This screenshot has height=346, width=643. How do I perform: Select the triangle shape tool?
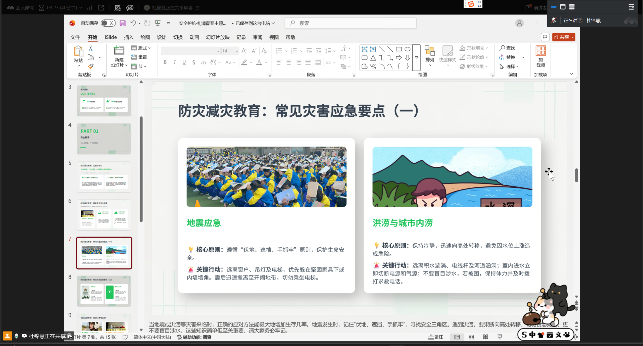coord(373,58)
